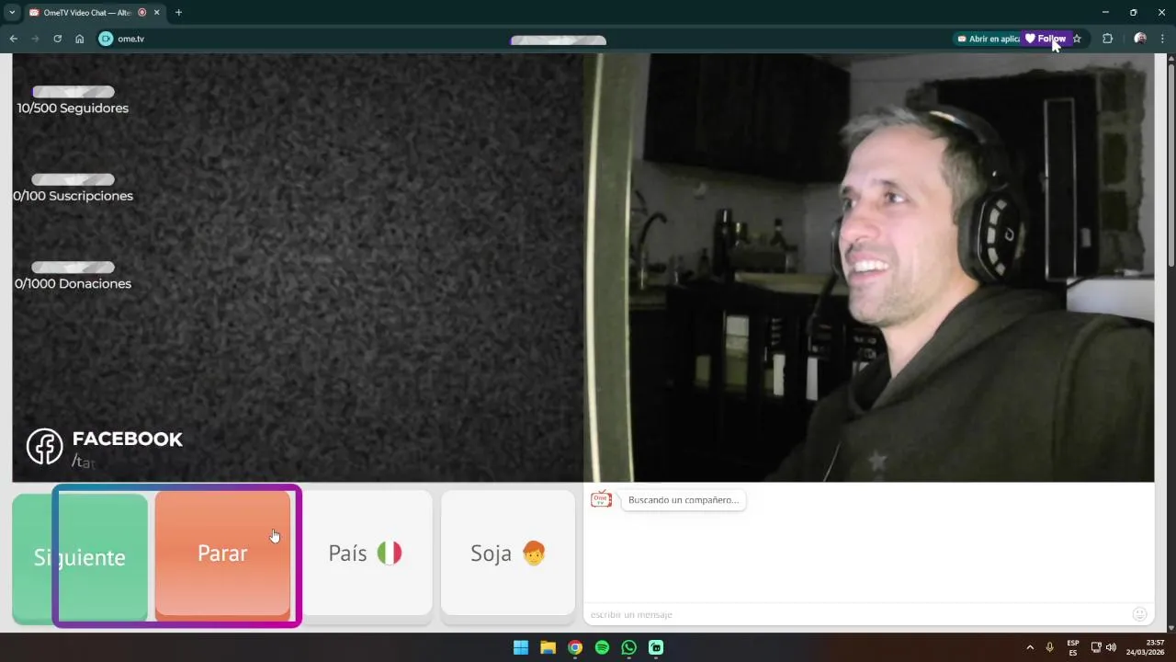Click 'Abrir en aplicación' in address bar
This screenshot has width=1176, height=662.
click(988, 39)
